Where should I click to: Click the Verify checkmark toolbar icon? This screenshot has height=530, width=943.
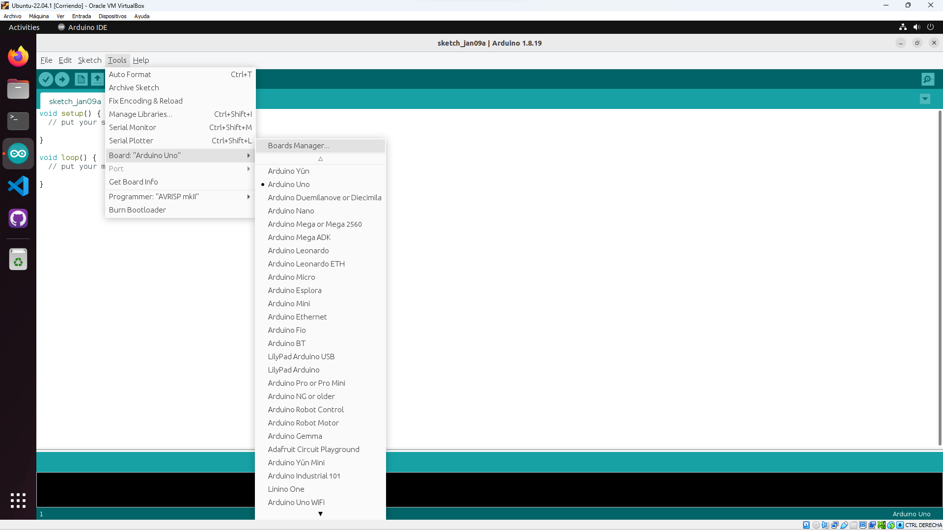tap(46, 79)
